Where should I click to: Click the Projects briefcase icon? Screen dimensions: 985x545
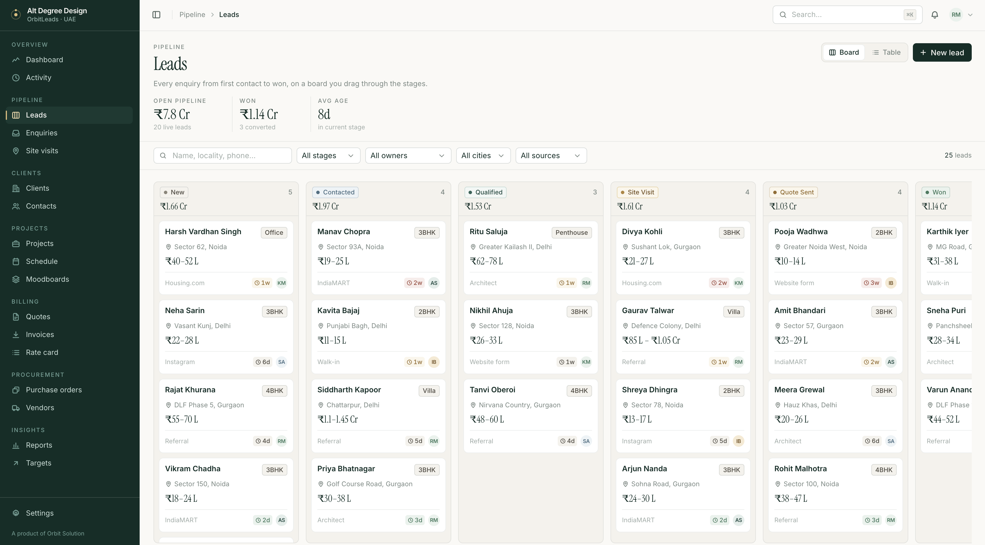pyautogui.click(x=16, y=243)
